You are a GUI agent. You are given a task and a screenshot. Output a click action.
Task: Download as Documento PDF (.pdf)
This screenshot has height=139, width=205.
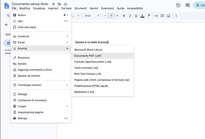[x=102, y=56]
